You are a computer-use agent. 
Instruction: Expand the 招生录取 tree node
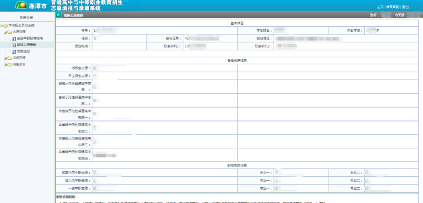(5, 64)
